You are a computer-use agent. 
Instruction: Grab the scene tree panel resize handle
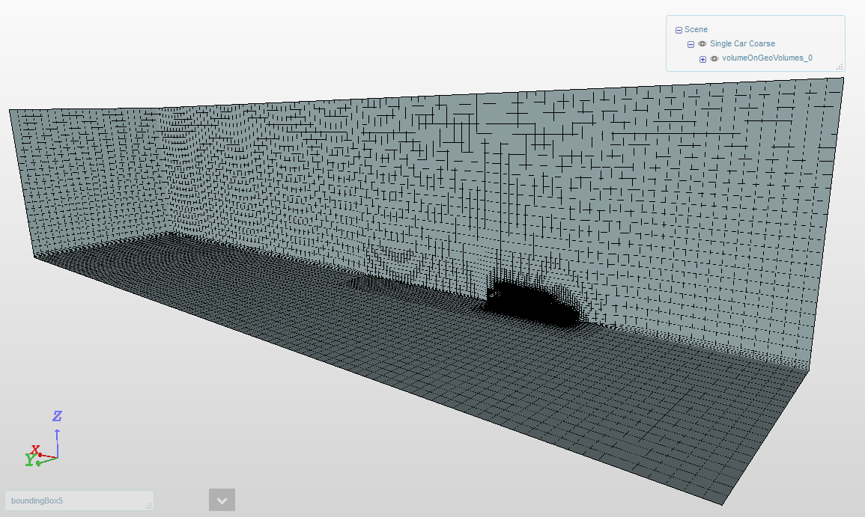click(840, 67)
